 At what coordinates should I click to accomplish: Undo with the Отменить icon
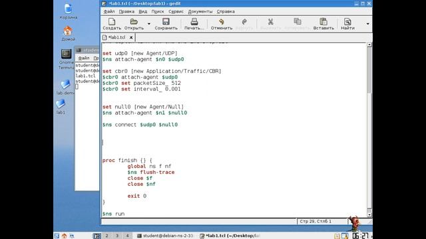click(222, 22)
